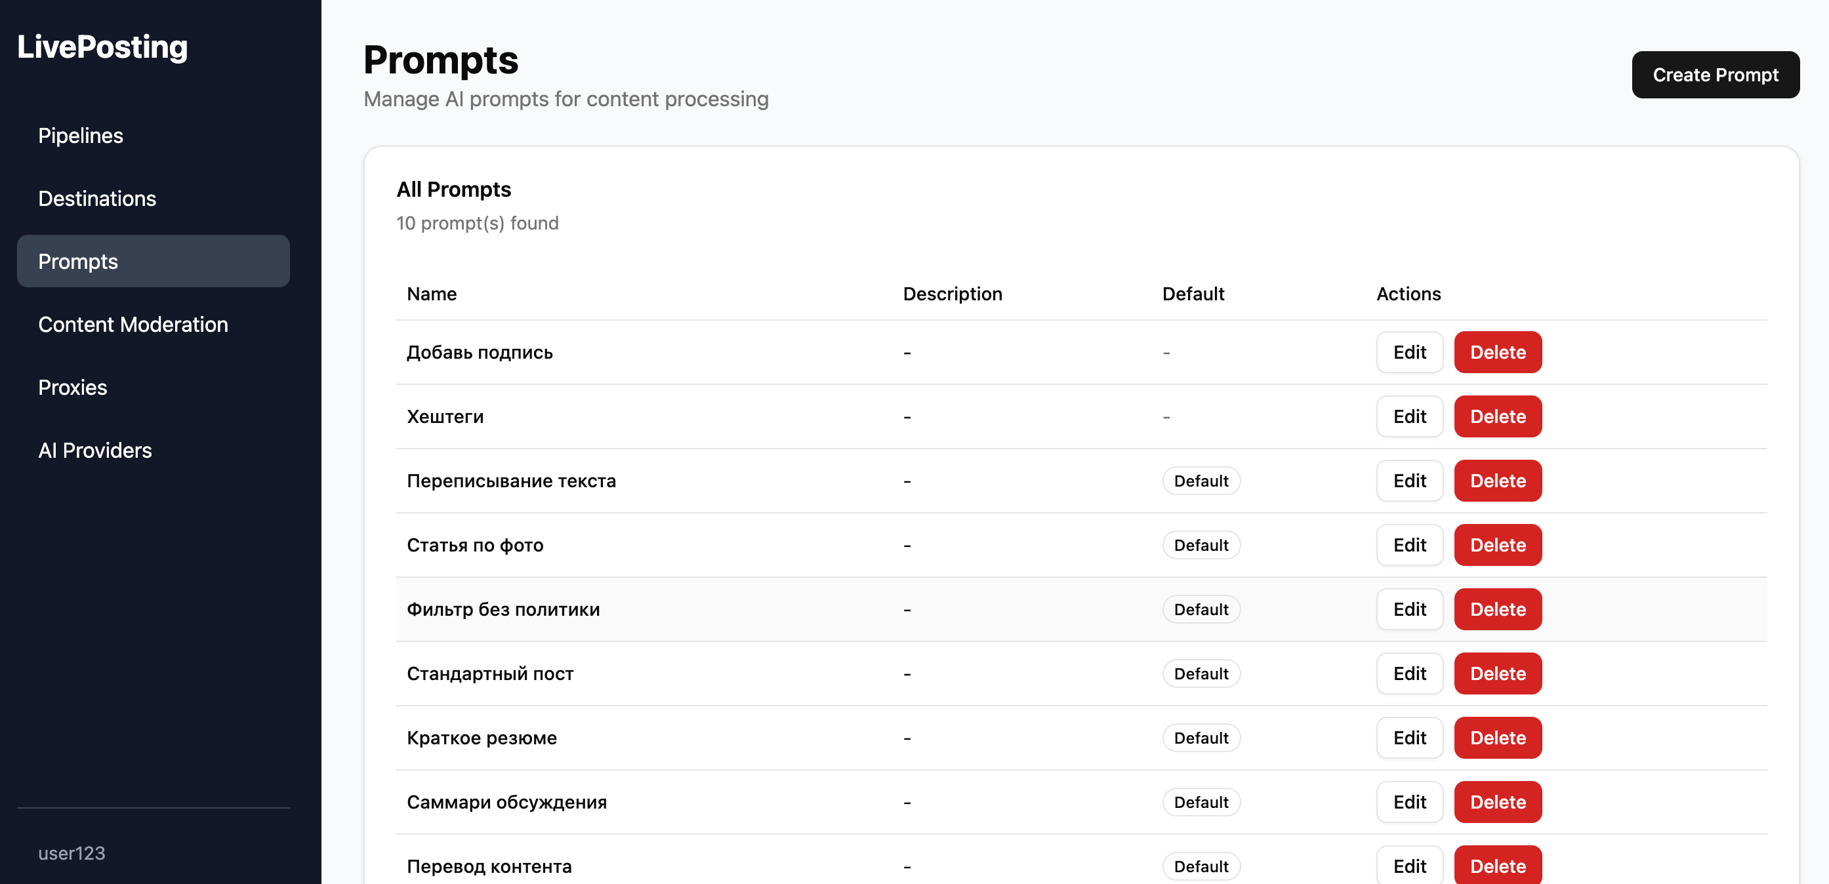Edit the Добавь подпись prompt
The height and width of the screenshot is (884, 1829).
1408,352
